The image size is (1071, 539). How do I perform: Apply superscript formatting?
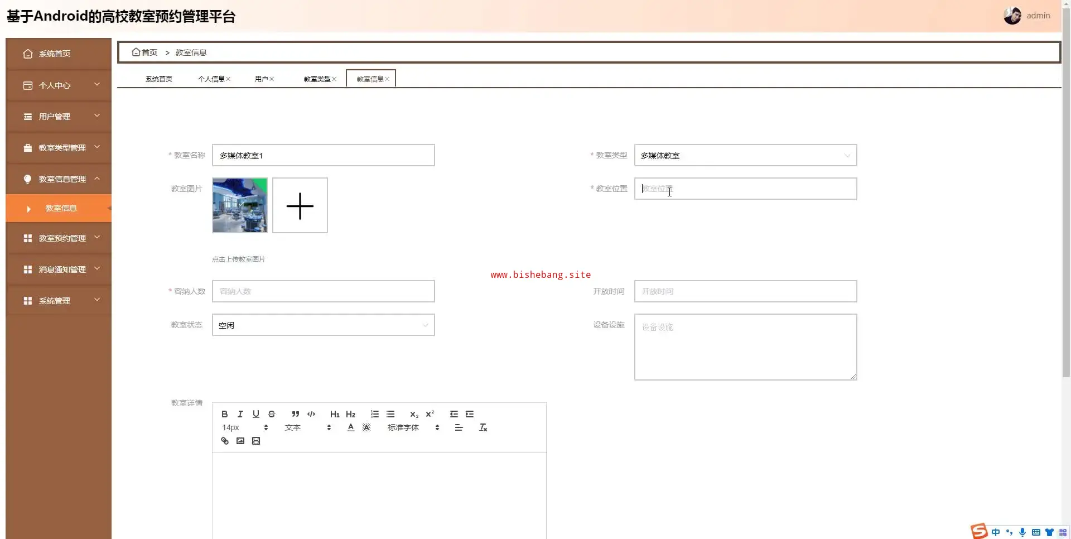430,414
